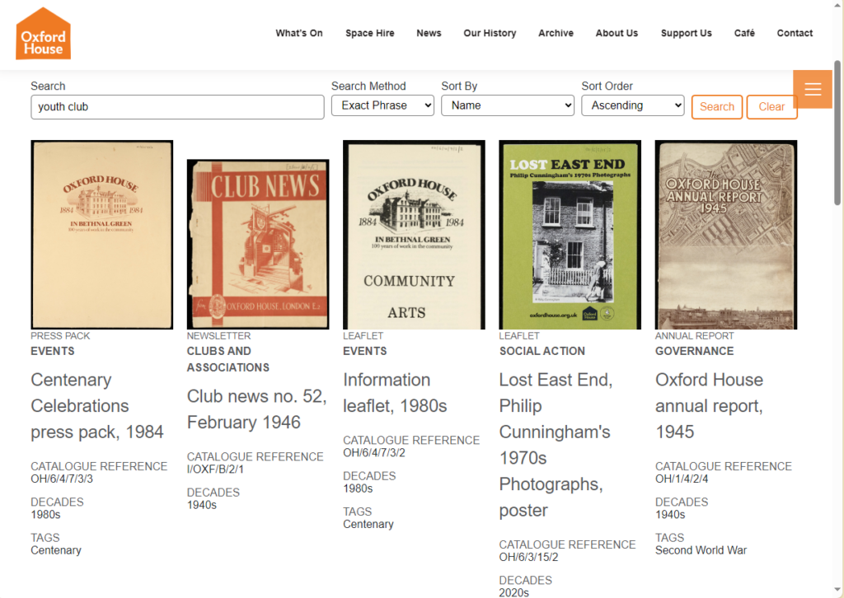Click the Oxford House logo
This screenshot has width=844, height=598.
click(43, 33)
